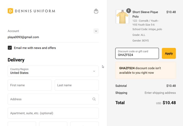Focus the First name field
Image resolution: width=183 pixels, height=126 pixels.
pyautogui.click(x=30, y=85)
